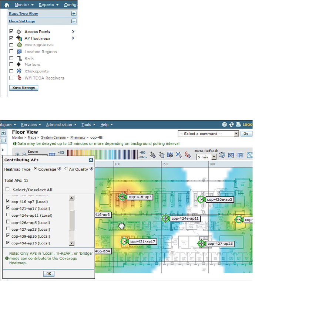Click the help question mark icon

click(x=225, y=125)
